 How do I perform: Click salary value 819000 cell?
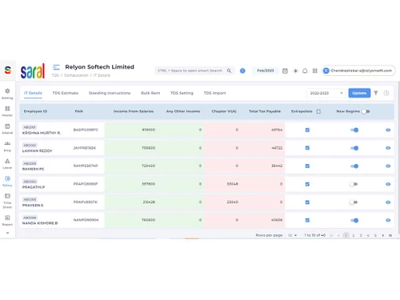pyautogui.click(x=149, y=130)
